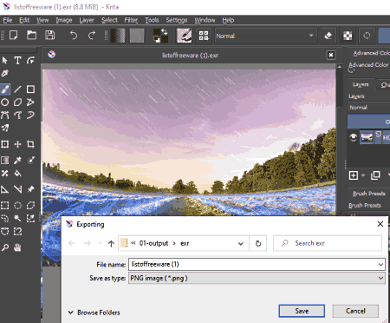Open the brush presets chooser grid
This screenshot has height=323, width=390.
tap(204, 36)
